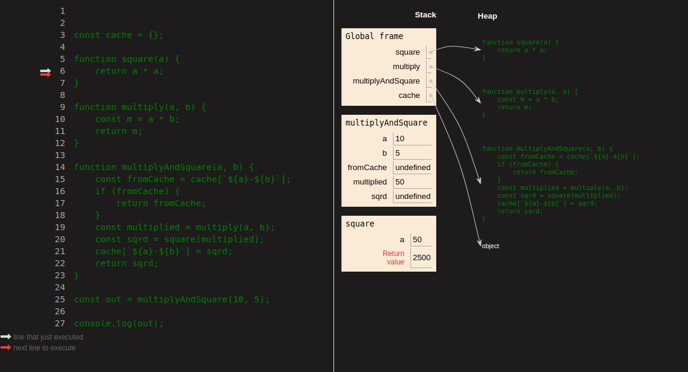The image size is (688, 372).
Task: Click editor line 15 'const fromCache = cache[...]'
Action: tap(193, 179)
